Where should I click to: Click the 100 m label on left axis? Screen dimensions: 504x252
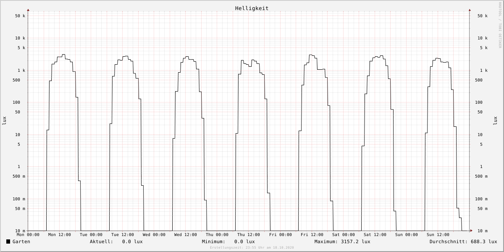(19, 199)
